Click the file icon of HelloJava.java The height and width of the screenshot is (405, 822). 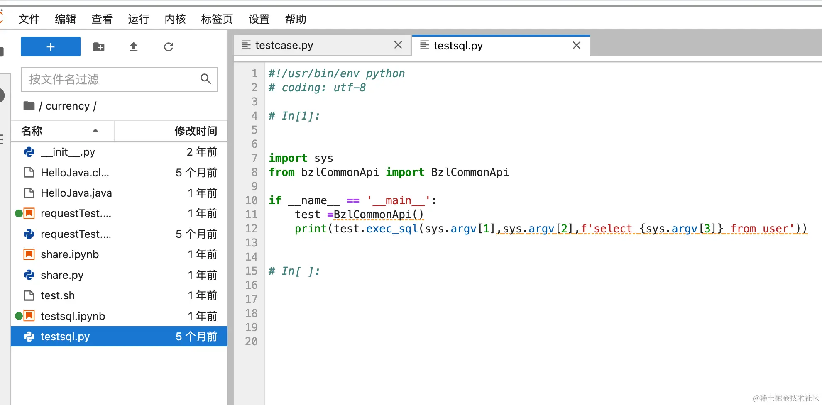coord(29,193)
